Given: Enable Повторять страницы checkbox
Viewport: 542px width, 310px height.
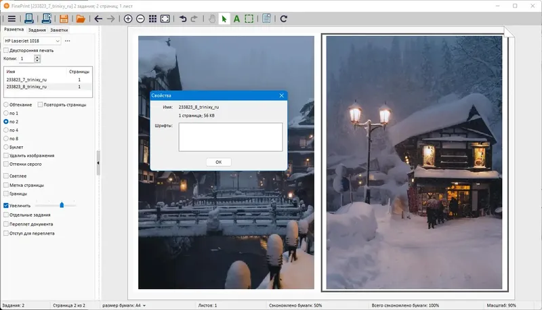Looking at the screenshot, I should click(40, 105).
